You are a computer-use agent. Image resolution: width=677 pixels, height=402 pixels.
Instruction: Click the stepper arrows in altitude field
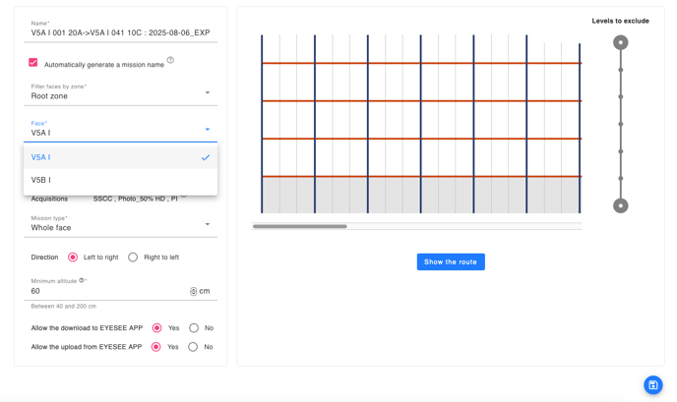193,291
